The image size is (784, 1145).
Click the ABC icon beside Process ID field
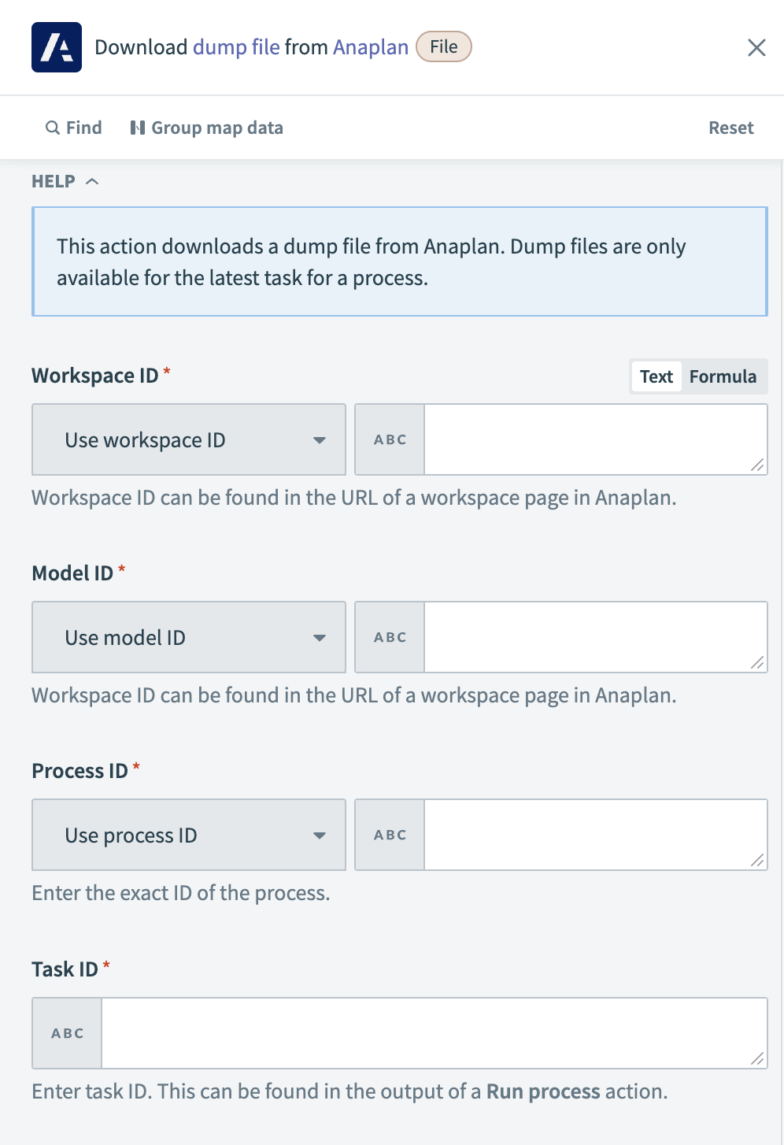pyautogui.click(x=389, y=835)
